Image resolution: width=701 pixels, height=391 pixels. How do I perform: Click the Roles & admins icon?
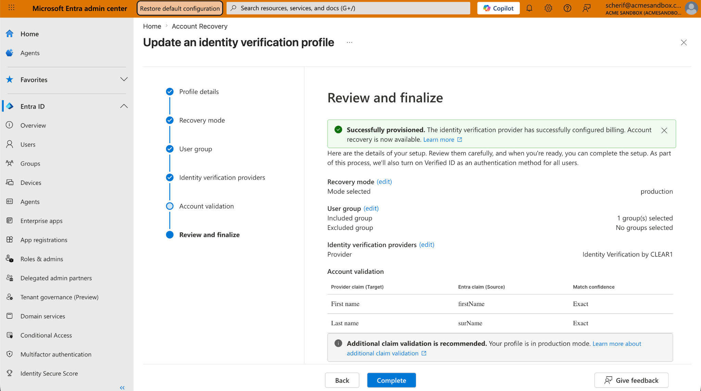[x=10, y=259]
